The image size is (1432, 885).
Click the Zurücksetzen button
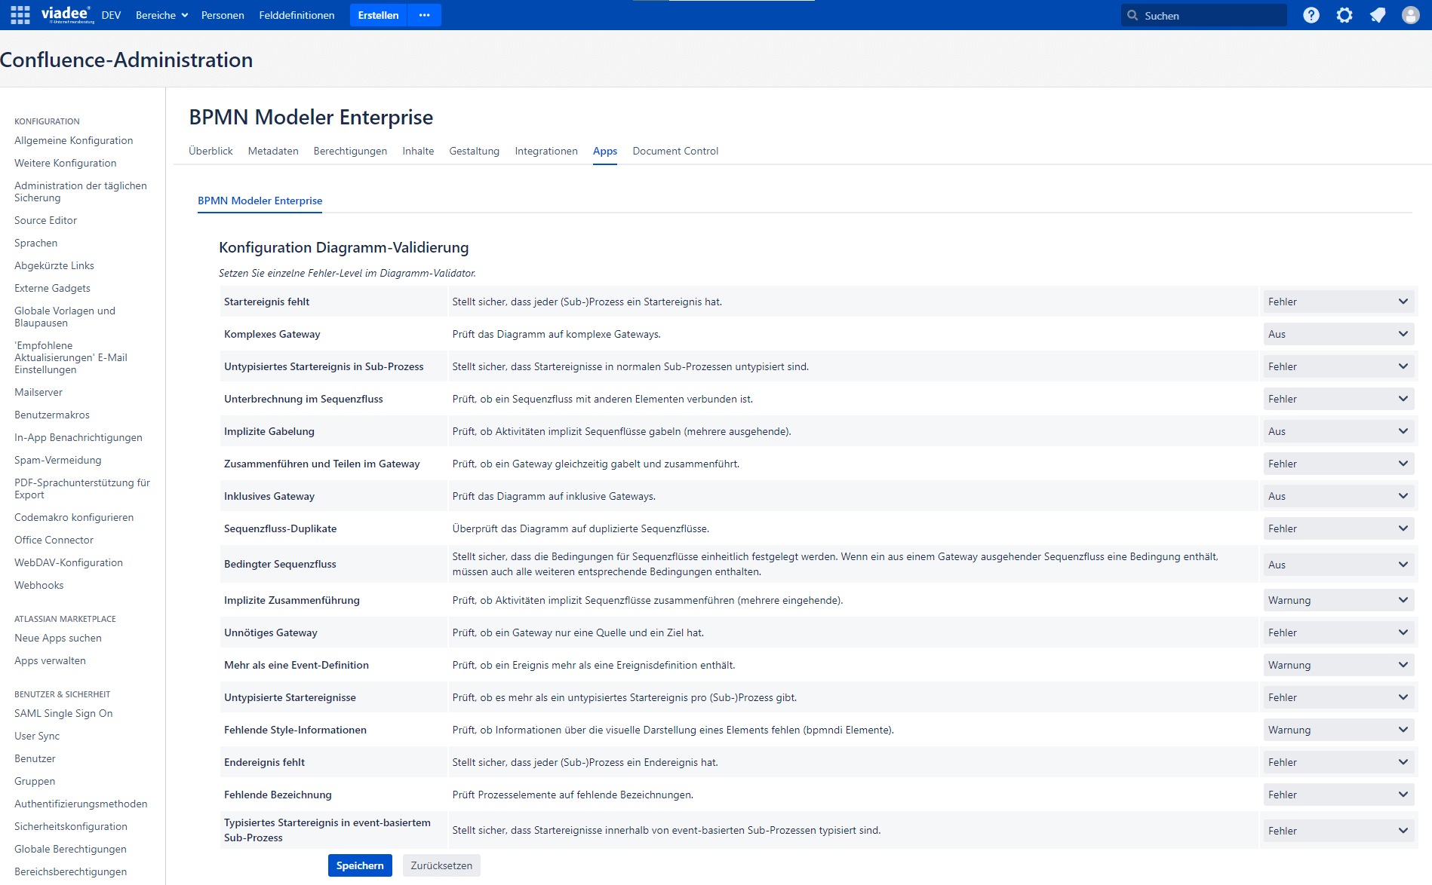(441, 865)
